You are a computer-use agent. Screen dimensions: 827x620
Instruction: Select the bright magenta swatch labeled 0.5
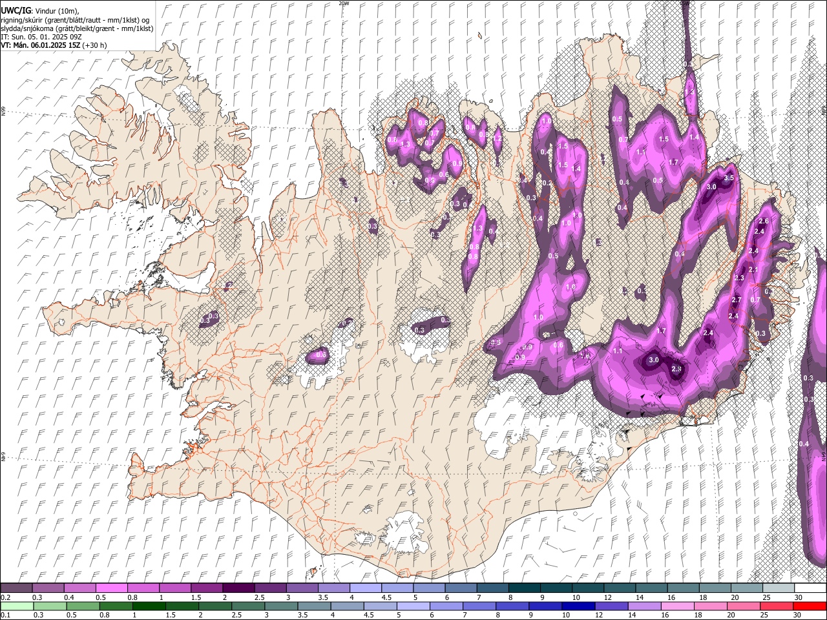coord(111,588)
